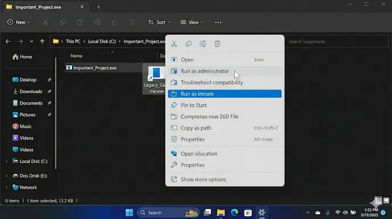Click Show more options

[x=224, y=180]
